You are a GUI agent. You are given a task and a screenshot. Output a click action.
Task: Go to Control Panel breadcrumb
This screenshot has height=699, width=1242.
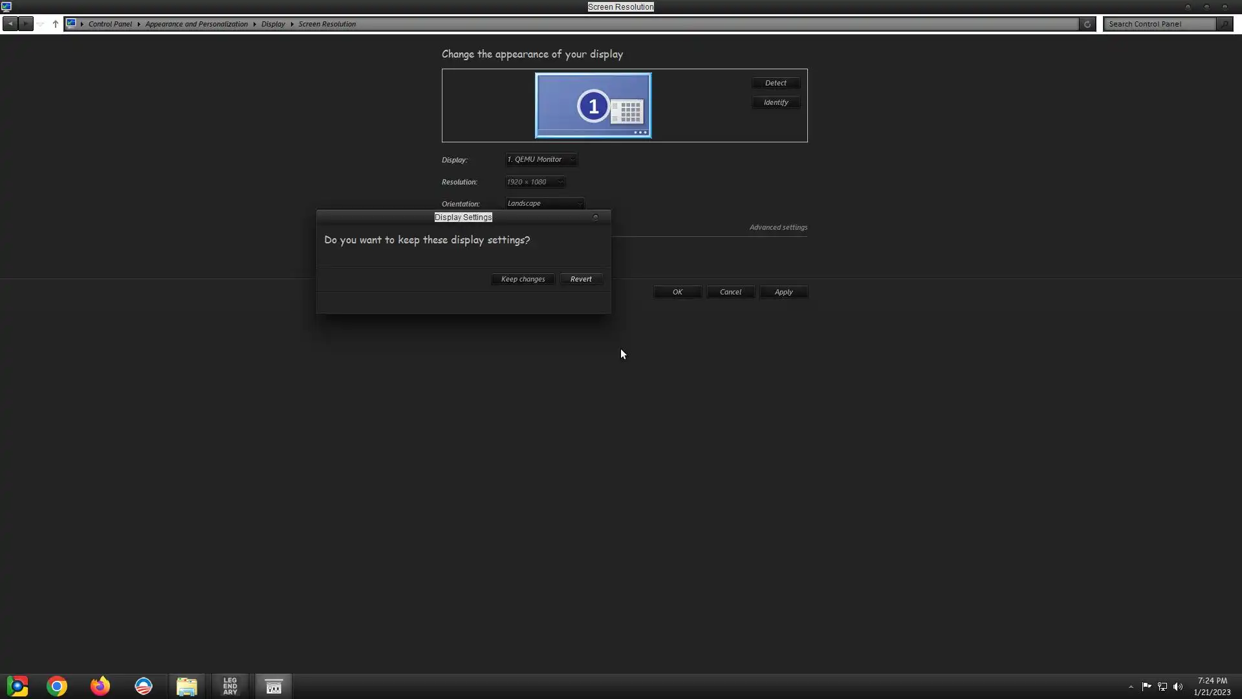(110, 24)
